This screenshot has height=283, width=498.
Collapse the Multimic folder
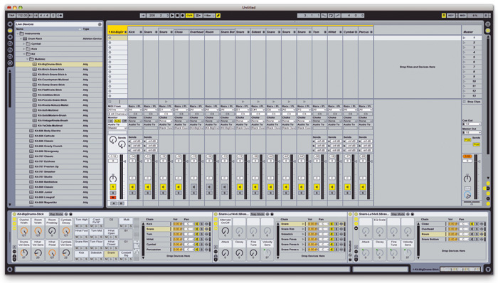[x=27, y=59]
